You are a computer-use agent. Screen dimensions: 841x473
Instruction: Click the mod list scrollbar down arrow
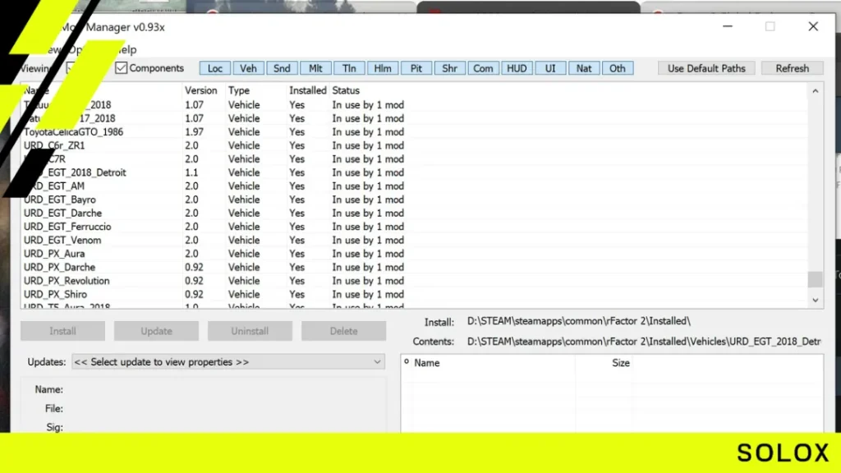pyautogui.click(x=816, y=301)
